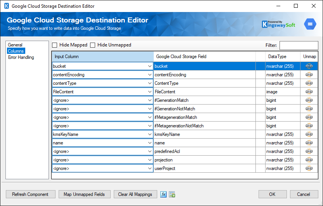Select the contentEncoding field cell

point(205,75)
